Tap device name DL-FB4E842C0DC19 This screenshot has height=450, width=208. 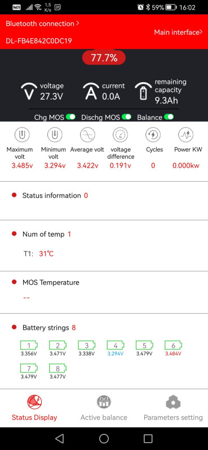[39, 41]
